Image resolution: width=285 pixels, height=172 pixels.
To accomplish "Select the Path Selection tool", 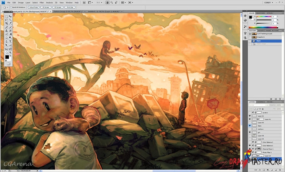I will point(6,45).
